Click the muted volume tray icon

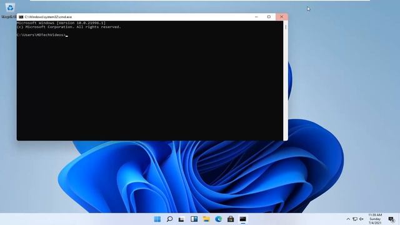tap(361, 219)
